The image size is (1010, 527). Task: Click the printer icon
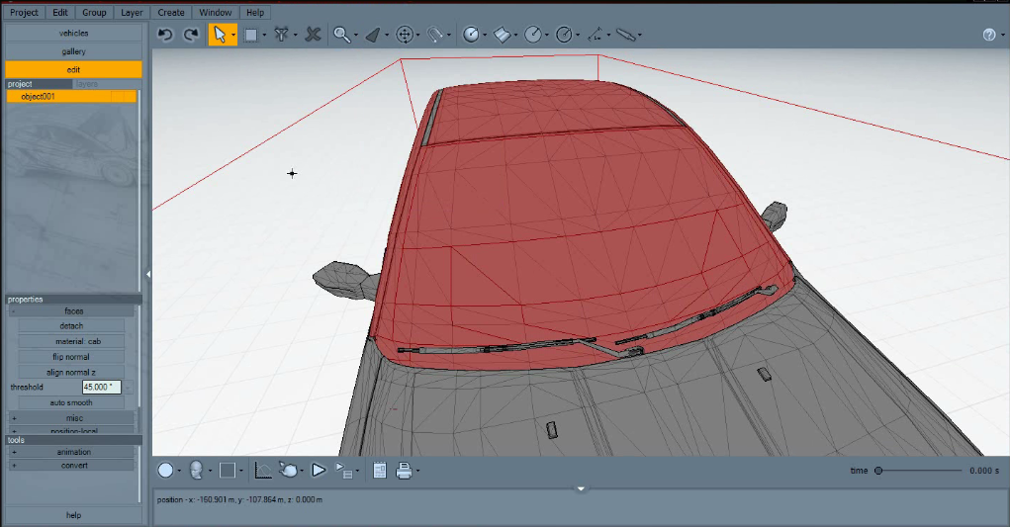pos(404,471)
